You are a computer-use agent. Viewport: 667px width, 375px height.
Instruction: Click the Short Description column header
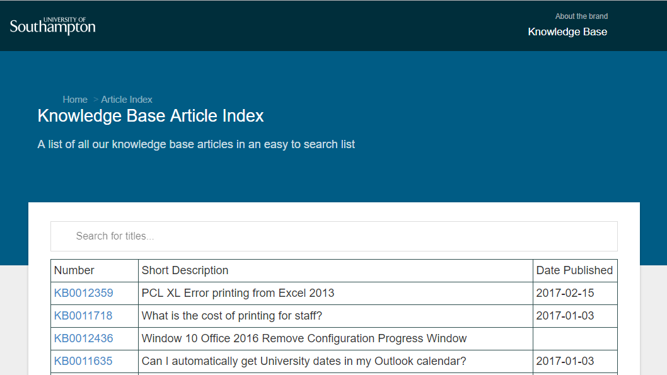click(185, 270)
